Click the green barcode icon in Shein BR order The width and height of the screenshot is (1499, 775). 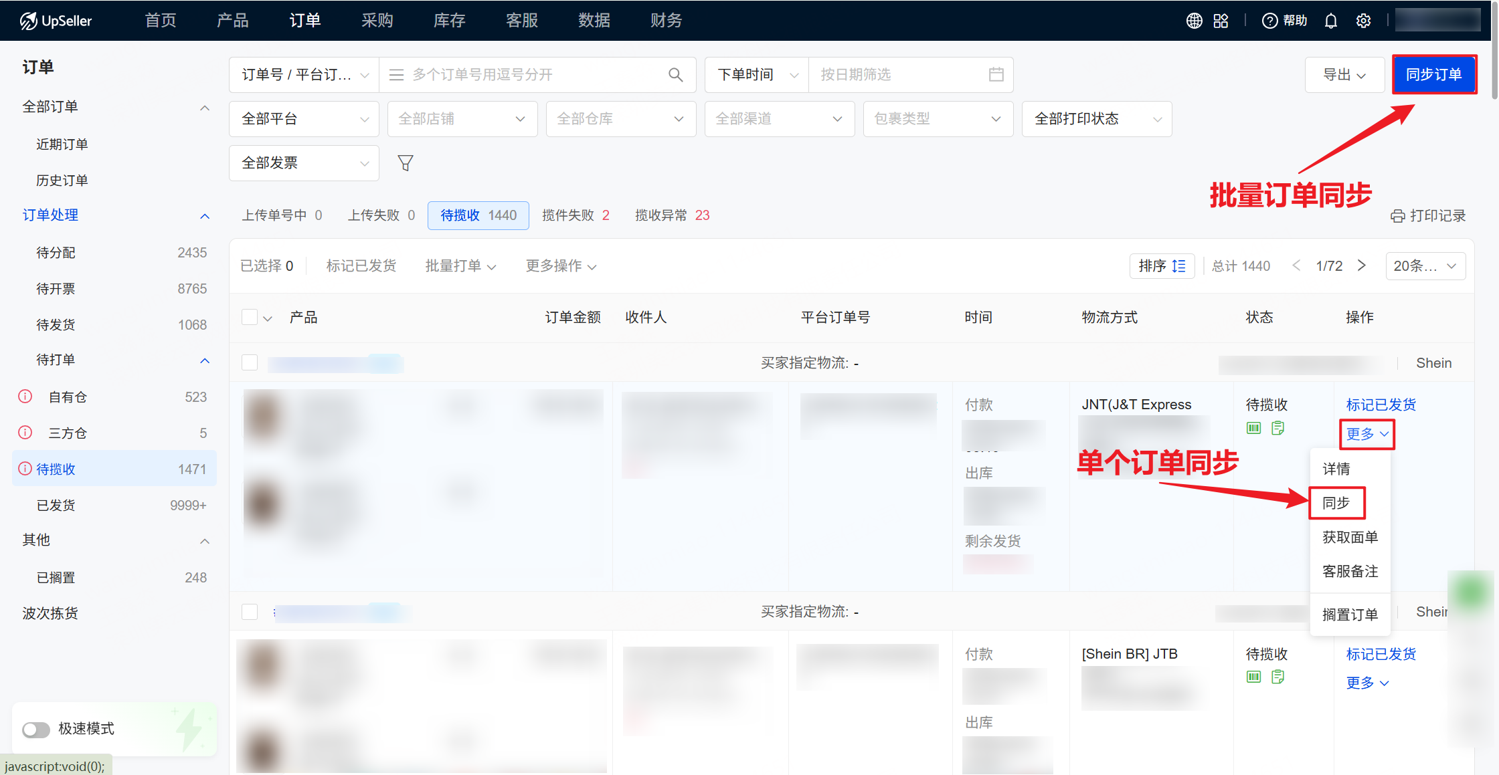(x=1254, y=677)
